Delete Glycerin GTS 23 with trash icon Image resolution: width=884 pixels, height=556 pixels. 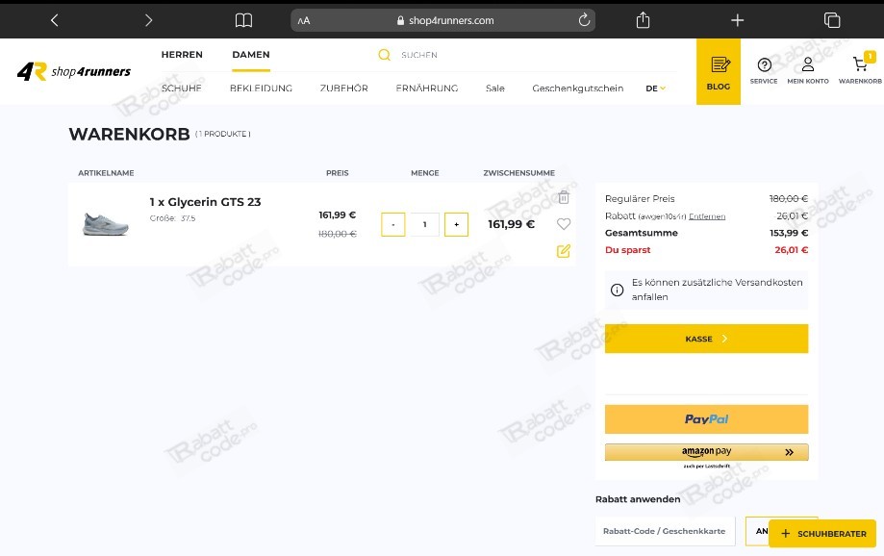(x=564, y=197)
